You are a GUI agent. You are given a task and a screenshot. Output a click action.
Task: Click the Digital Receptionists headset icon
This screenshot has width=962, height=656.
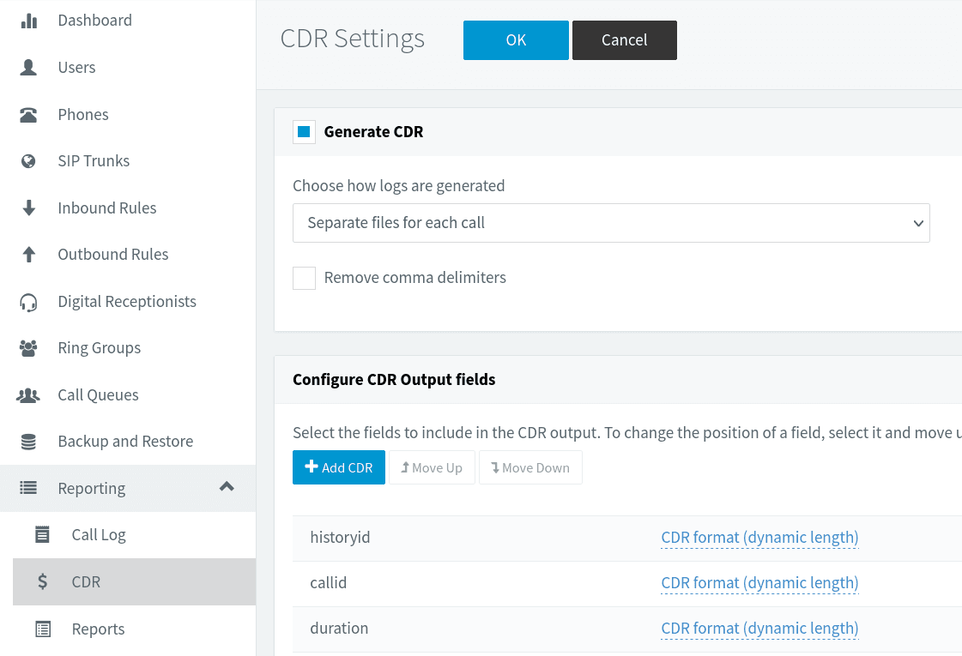(x=29, y=302)
